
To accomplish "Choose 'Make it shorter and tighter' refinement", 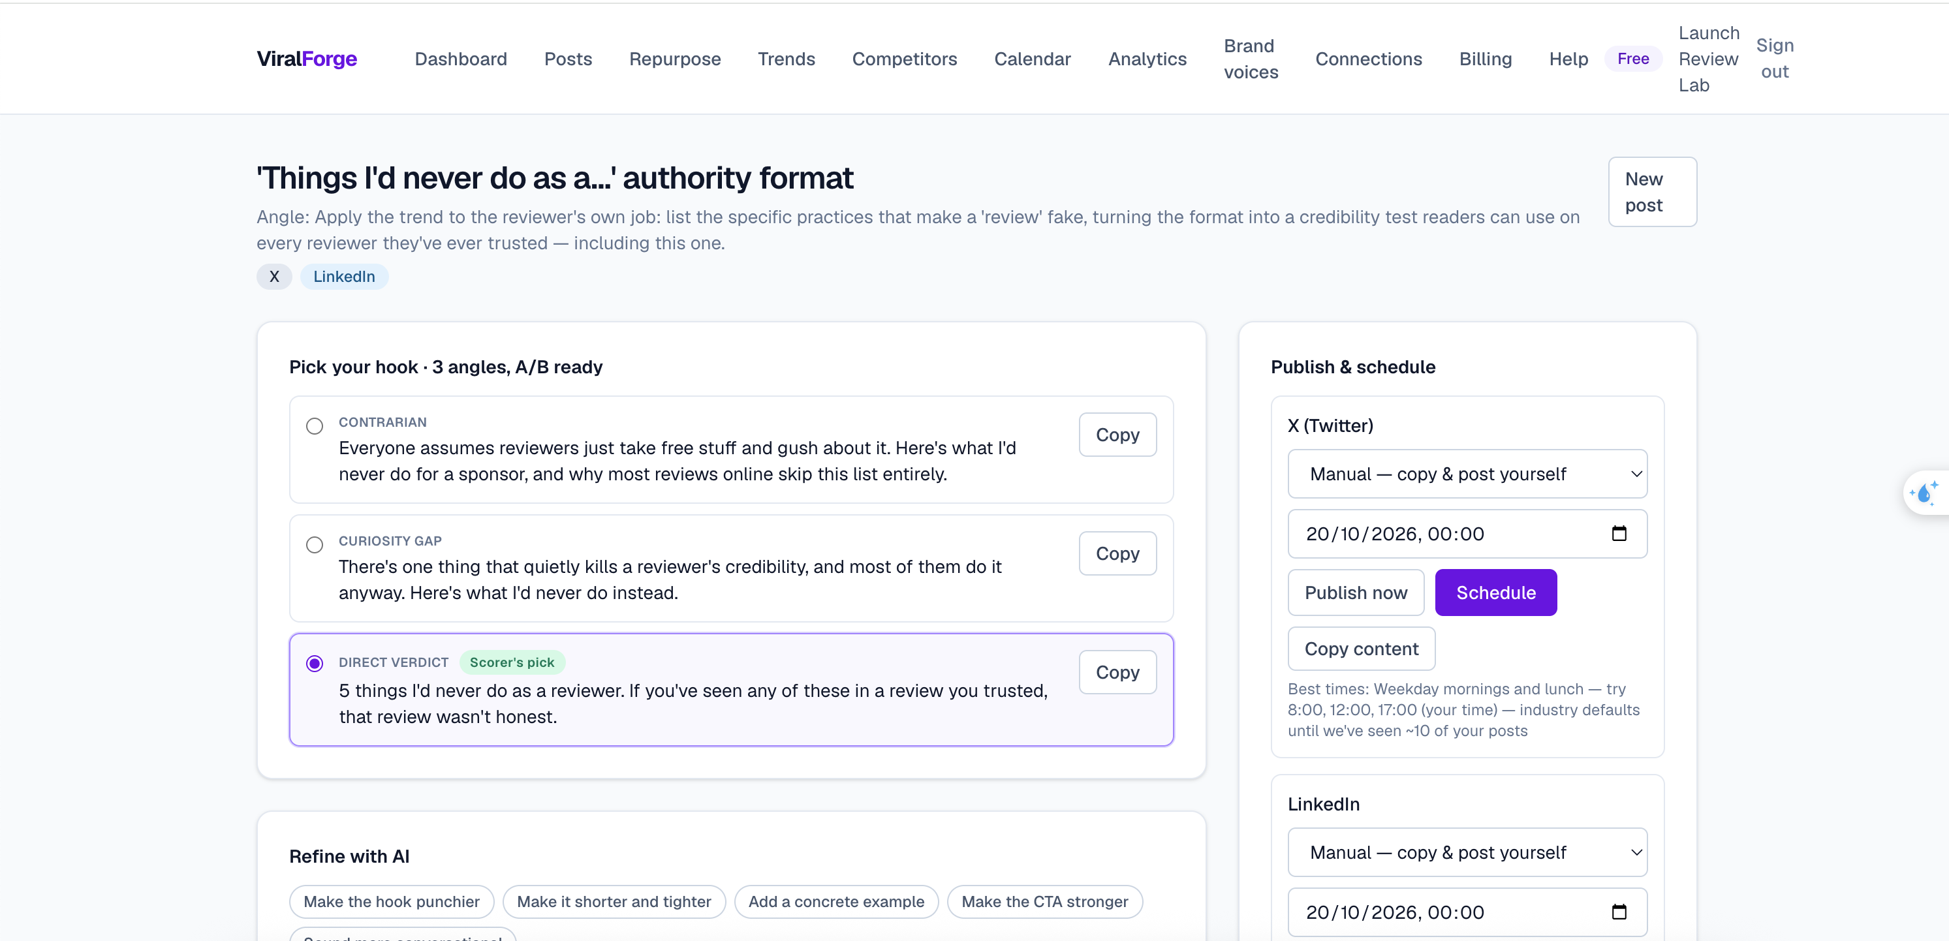I will pyautogui.click(x=614, y=901).
